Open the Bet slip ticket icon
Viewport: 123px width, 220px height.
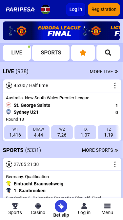click(x=61, y=206)
